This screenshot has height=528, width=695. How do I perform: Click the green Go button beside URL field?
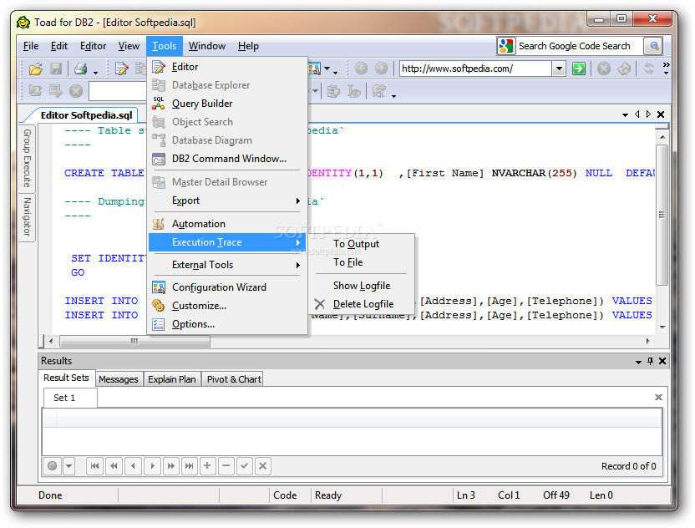click(x=578, y=69)
